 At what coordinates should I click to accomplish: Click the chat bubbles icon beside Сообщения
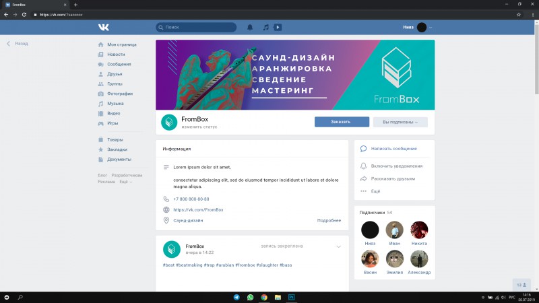click(x=100, y=64)
